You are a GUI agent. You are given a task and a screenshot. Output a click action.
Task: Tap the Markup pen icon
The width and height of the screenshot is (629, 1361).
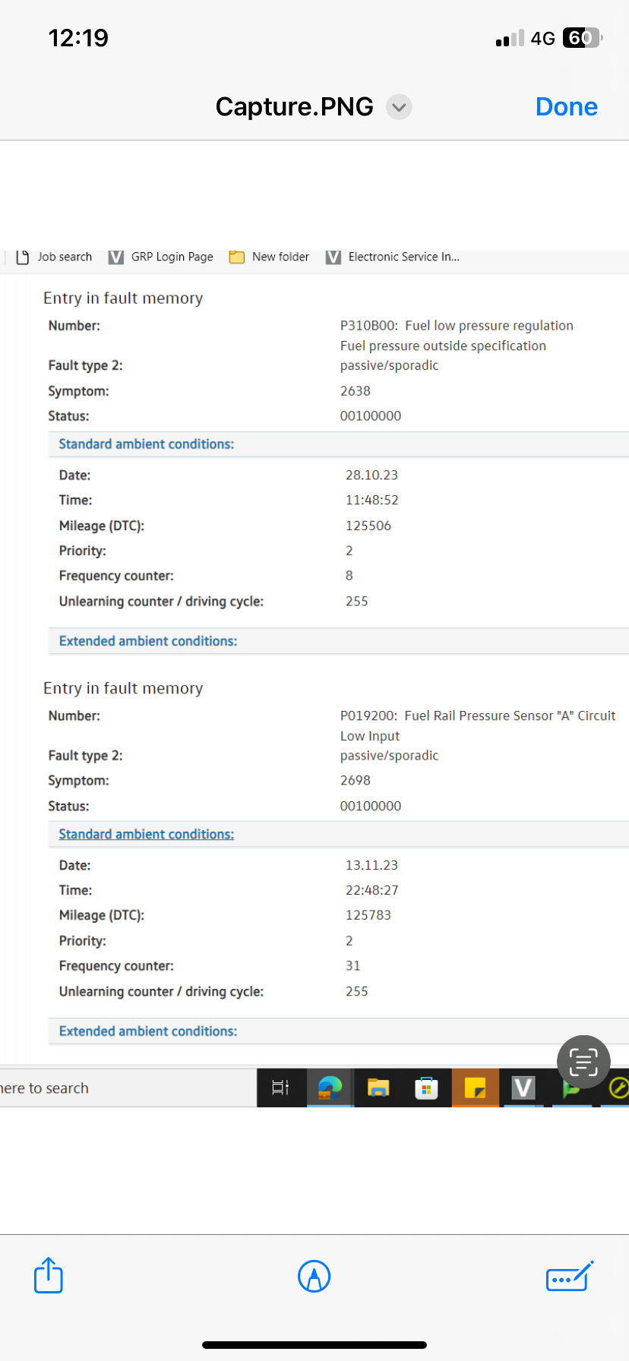(314, 1276)
